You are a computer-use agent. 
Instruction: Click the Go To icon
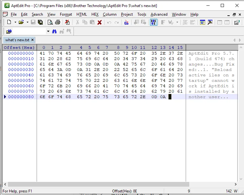(126, 22)
